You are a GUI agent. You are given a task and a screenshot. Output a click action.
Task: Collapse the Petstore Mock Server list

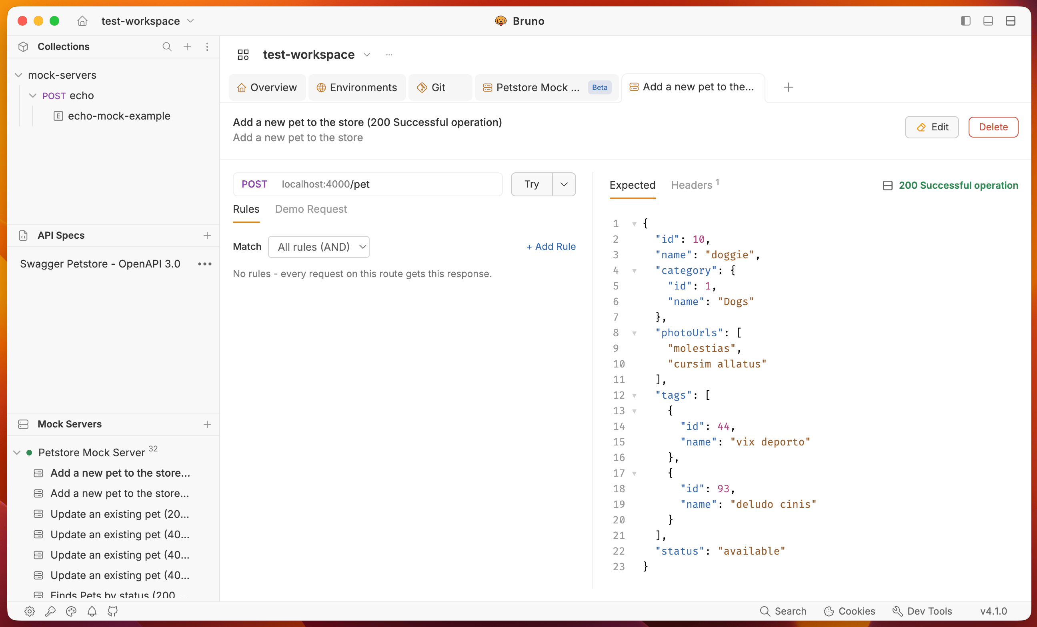point(17,453)
